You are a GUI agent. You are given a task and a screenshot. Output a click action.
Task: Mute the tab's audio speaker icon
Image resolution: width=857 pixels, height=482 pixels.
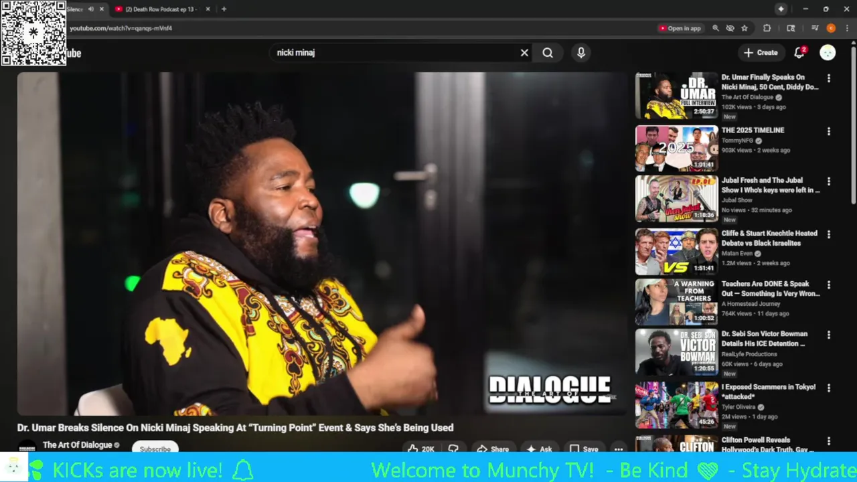(x=90, y=9)
